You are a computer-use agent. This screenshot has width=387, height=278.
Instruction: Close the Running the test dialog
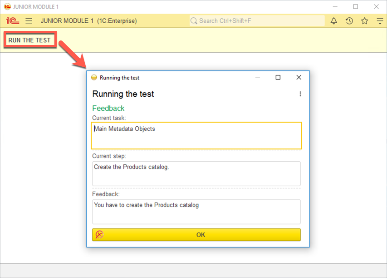coord(299,78)
